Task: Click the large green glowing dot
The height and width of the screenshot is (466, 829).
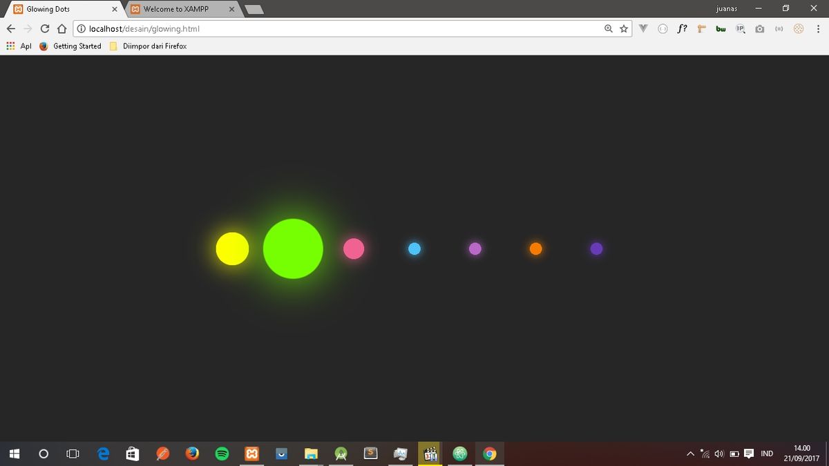Action: click(293, 249)
